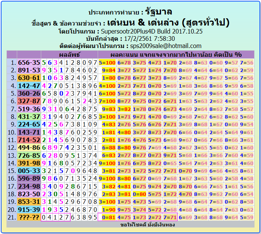
Task: Click score 4=100 in row 142-47
Action: 107,86
